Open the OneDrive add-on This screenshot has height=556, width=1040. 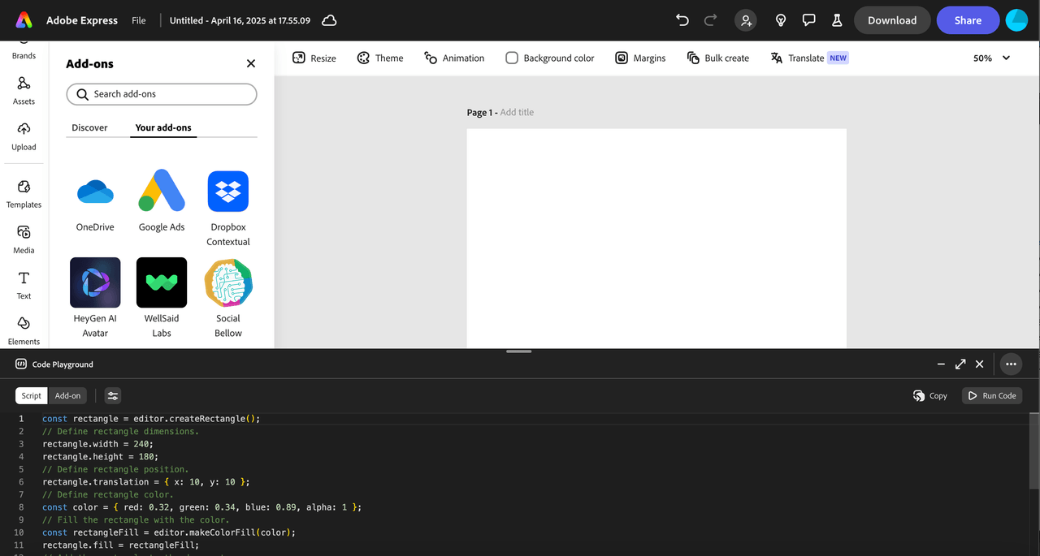pyautogui.click(x=95, y=201)
